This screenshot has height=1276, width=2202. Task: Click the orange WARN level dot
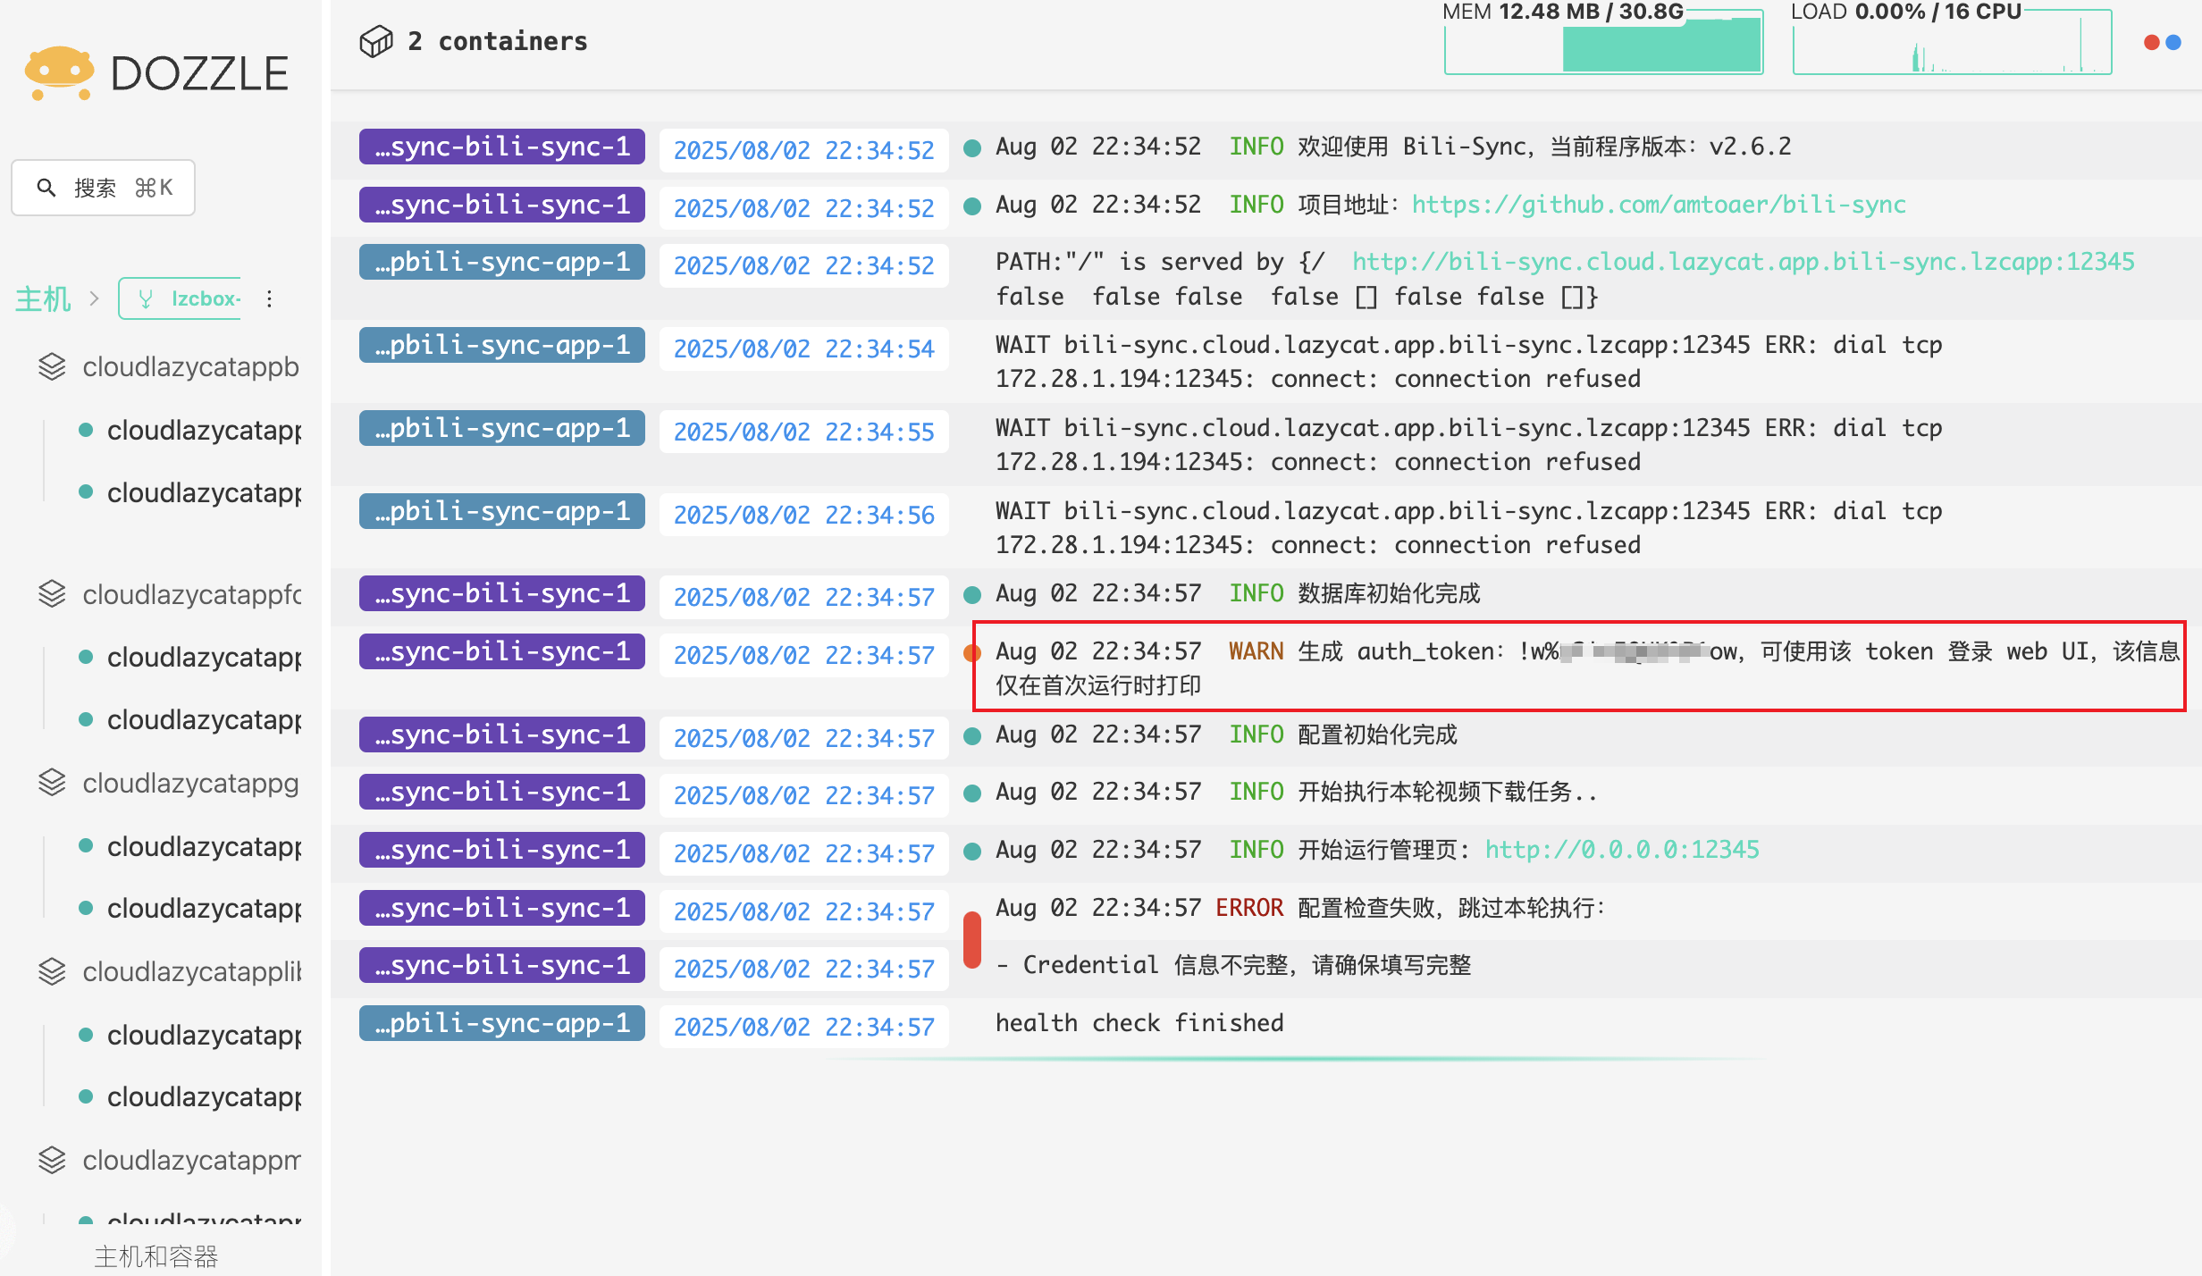[972, 653]
